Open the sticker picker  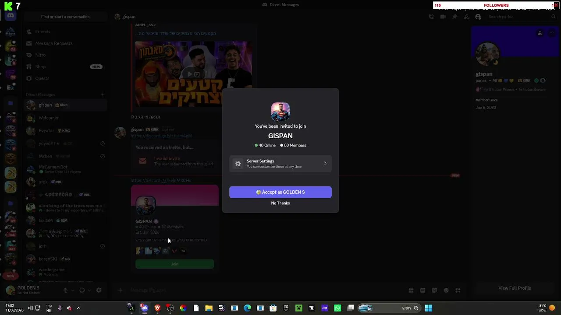click(434, 290)
